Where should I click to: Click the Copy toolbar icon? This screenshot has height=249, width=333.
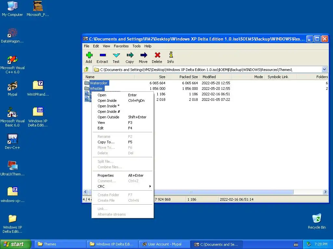[130, 55]
